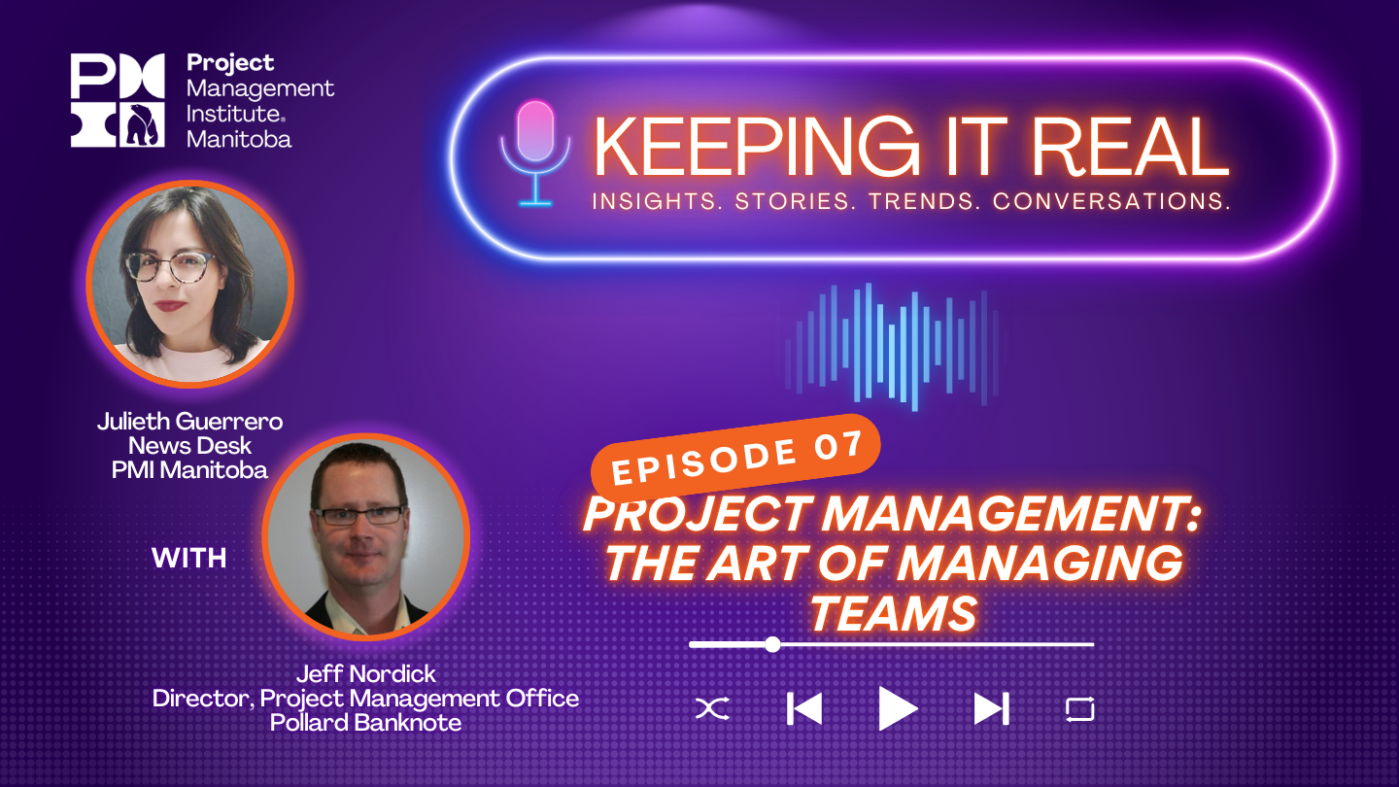This screenshot has width=1399, height=787.
Task: Toggle the repeat loop icon
Action: 1079,709
